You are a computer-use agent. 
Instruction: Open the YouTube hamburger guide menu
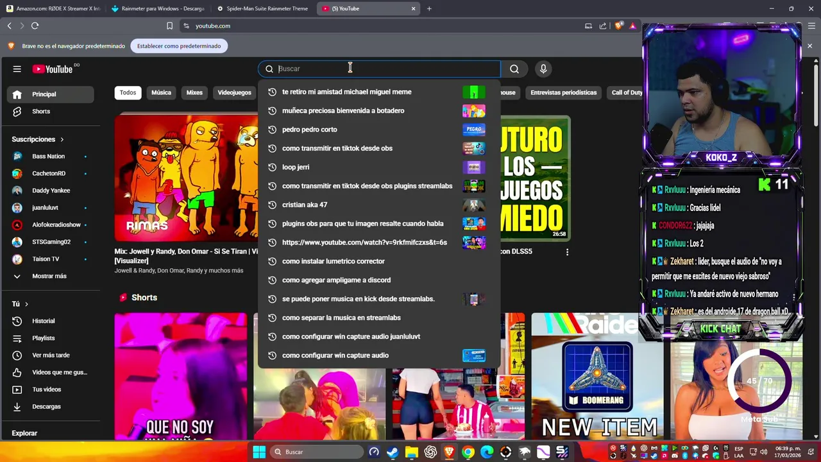17,69
